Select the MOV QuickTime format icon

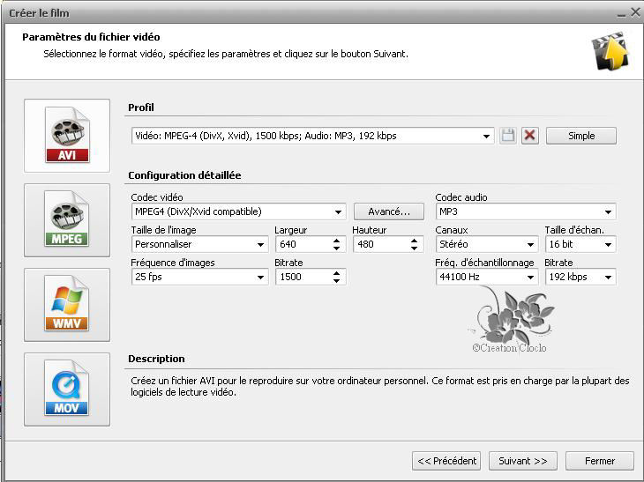[67, 389]
